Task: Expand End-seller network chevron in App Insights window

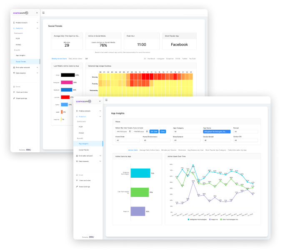Action: [x=100, y=156]
